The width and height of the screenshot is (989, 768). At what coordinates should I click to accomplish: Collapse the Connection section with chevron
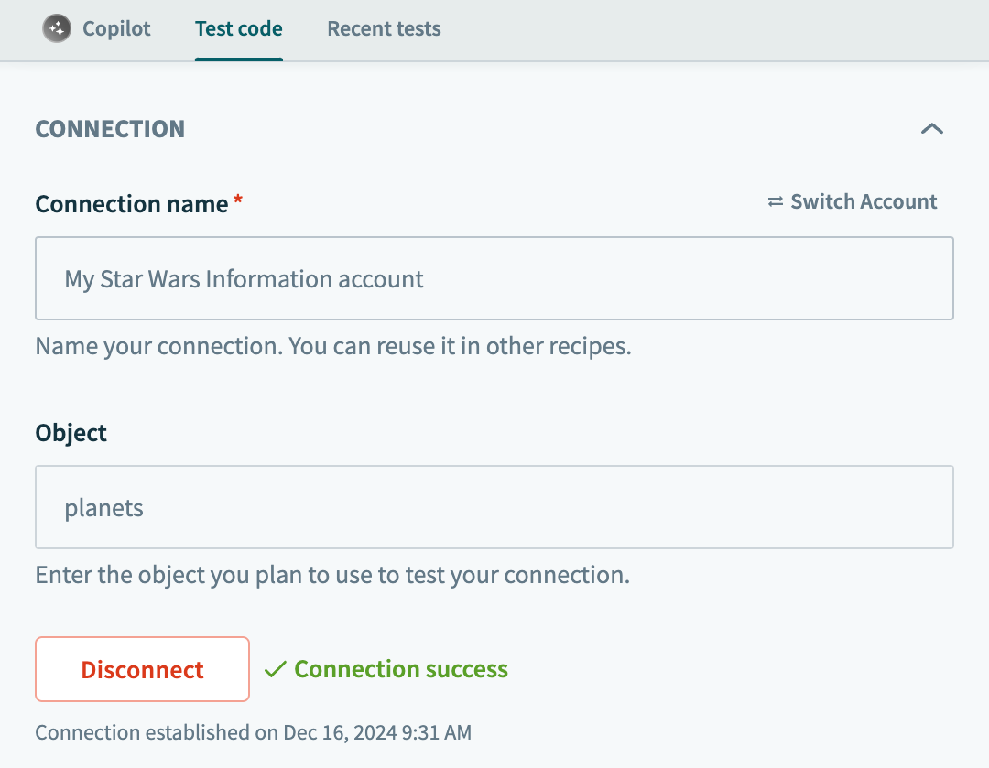[x=931, y=129]
